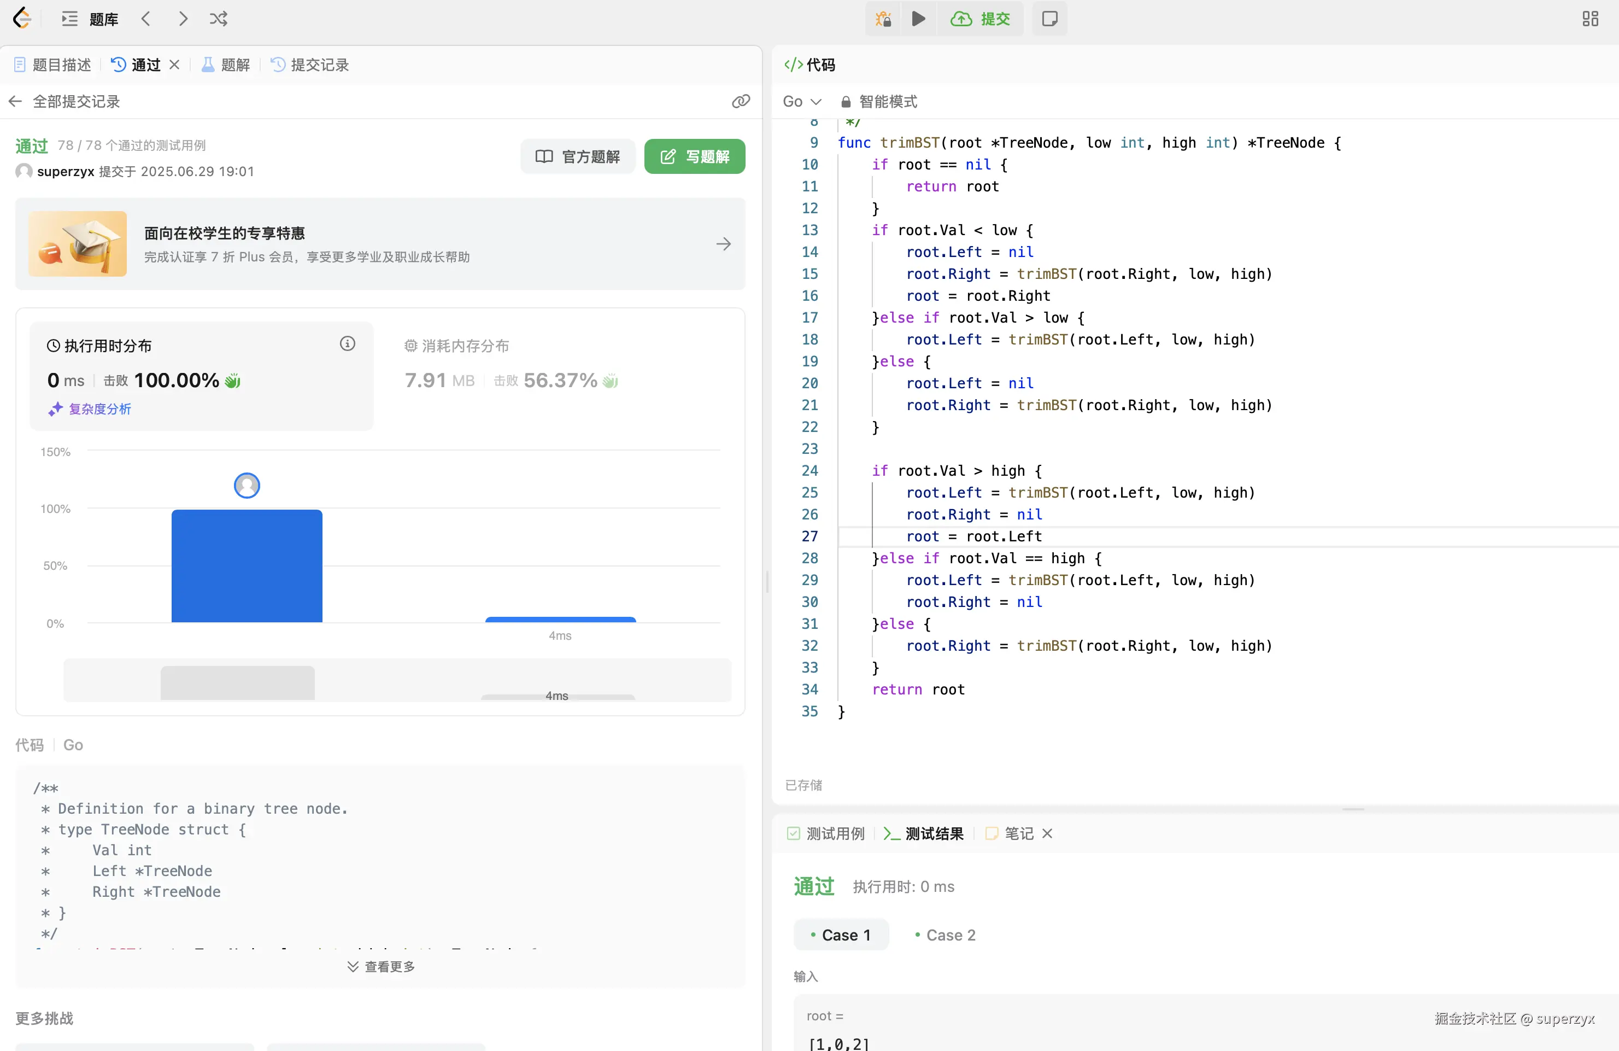This screenshot has height=1051, width=1619.
Task: Copy the submission link icon
Action: [740, 101]
